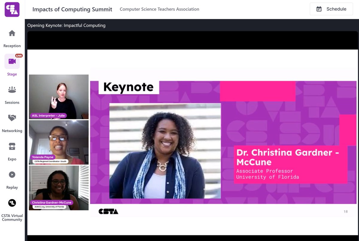Switch to the Stage label
The image size is (359, 241).
tap(12, 74)
